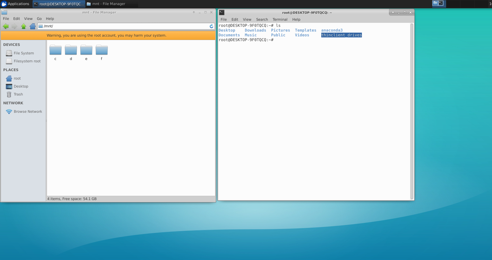The height and width of the screenshot is (260, 492).
Task: Open folder d
Action: point(71,53)
